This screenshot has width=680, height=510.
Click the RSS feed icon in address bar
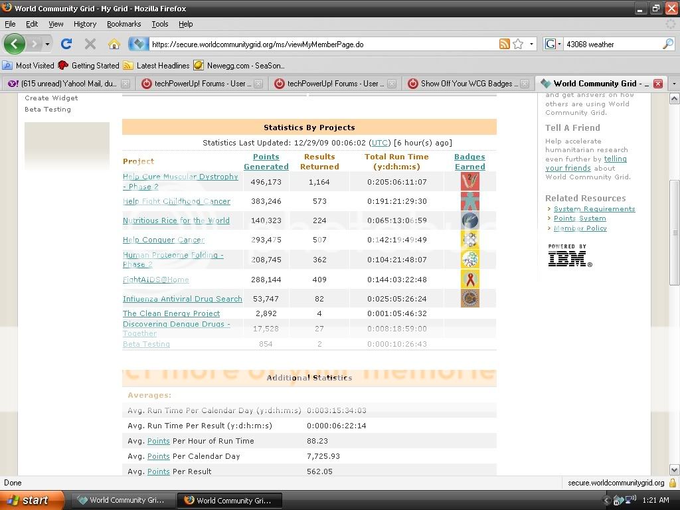[x=505, y=44]
